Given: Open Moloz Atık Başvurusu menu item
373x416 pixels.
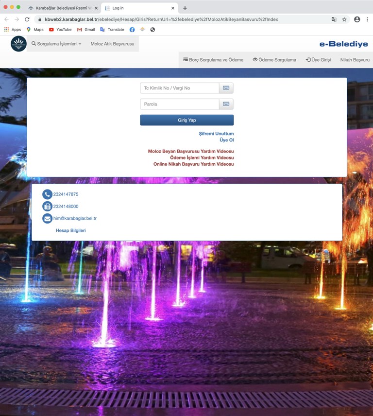Looking at the screenshot, I should (112, 44).
